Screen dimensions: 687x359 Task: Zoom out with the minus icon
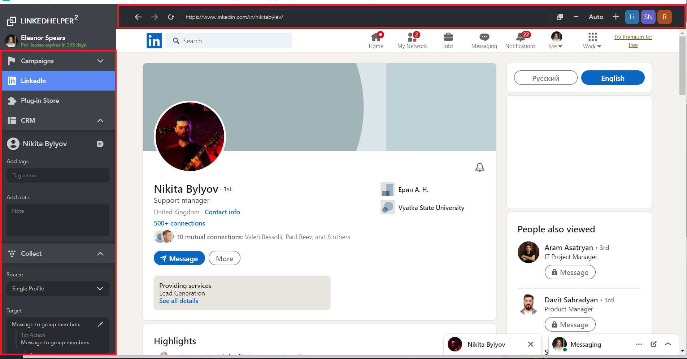(x=576, y=17)
